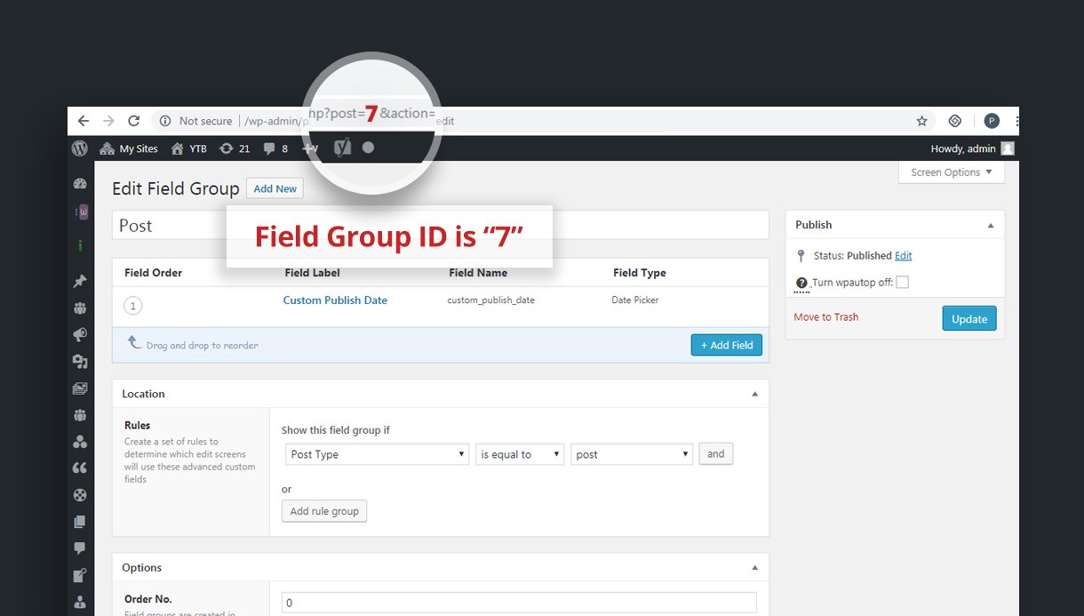Click the Order No. input field
This screenshot has height=616, width=1084.
519,603
